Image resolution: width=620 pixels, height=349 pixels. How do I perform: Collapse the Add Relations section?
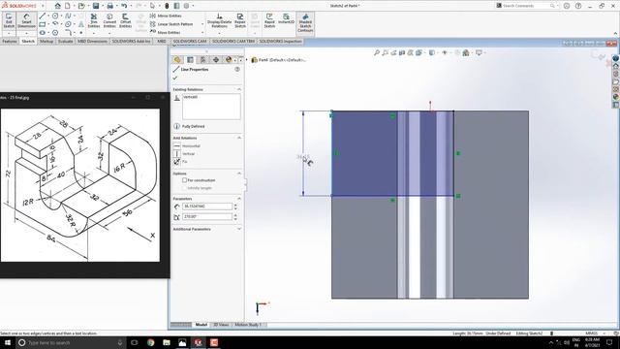click(239, 138)
